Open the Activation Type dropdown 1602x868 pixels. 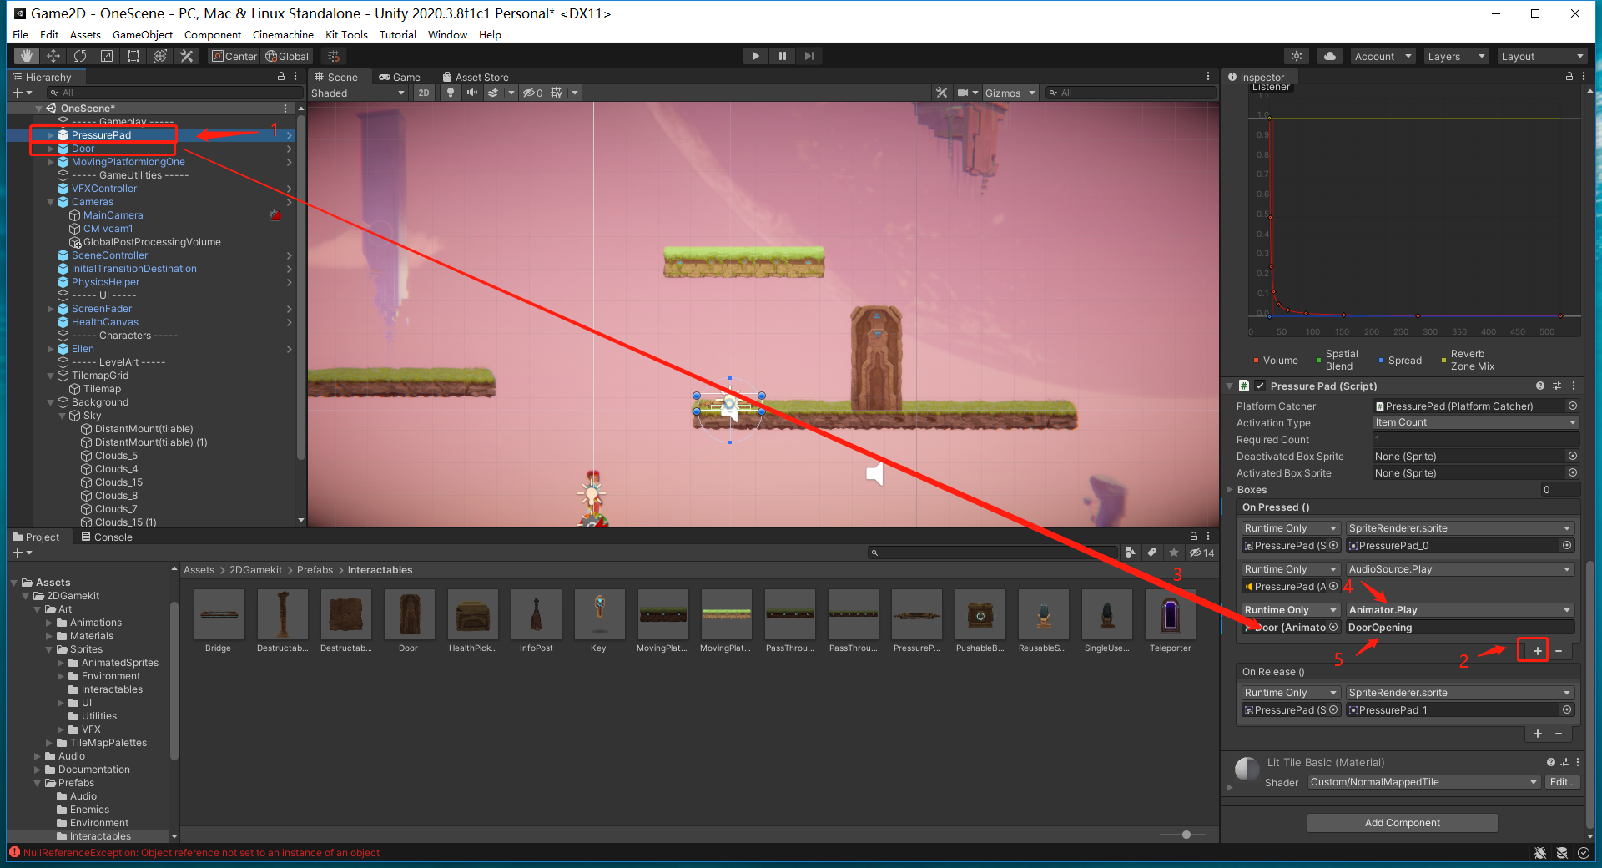pos(1474,422)
